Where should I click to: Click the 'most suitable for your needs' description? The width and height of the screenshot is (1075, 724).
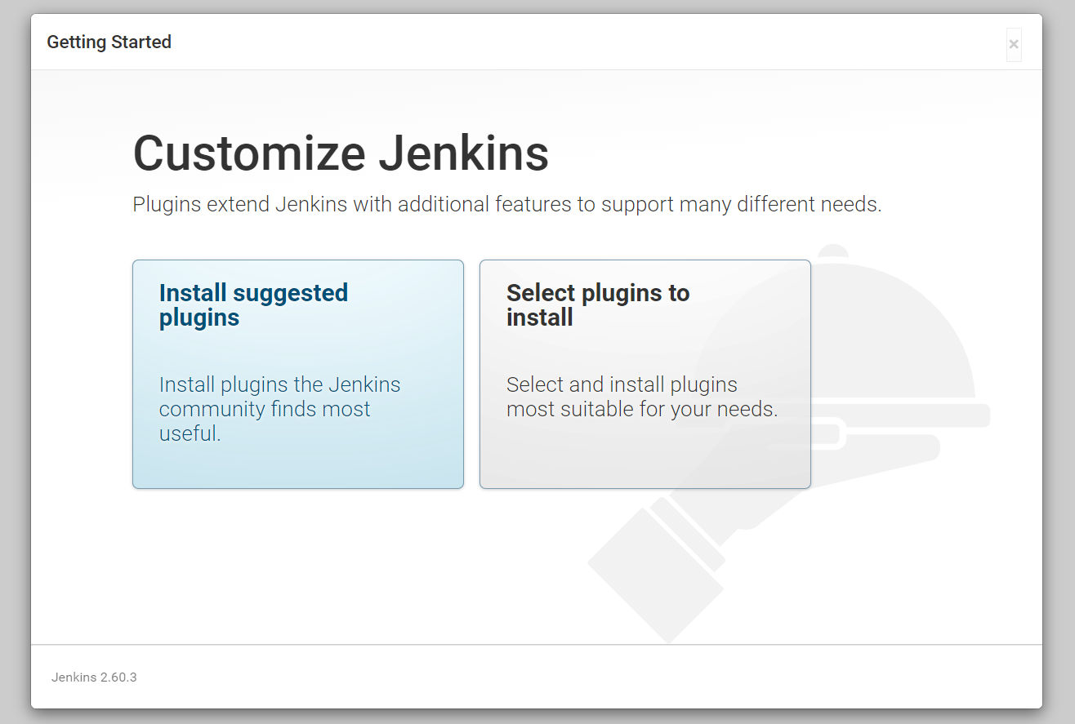tap(641, 409)
